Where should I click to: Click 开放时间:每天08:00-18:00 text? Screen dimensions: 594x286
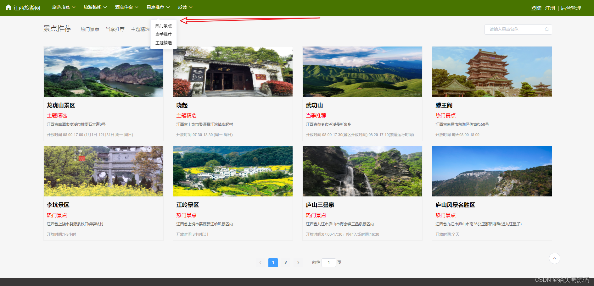point(457,135)
